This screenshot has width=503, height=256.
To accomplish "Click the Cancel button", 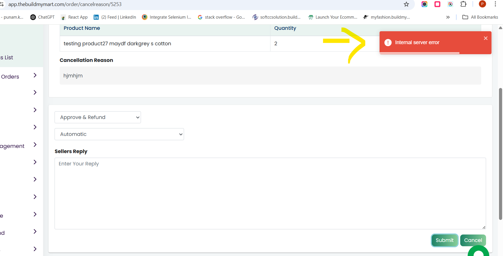I will click(x=473, y=240).
